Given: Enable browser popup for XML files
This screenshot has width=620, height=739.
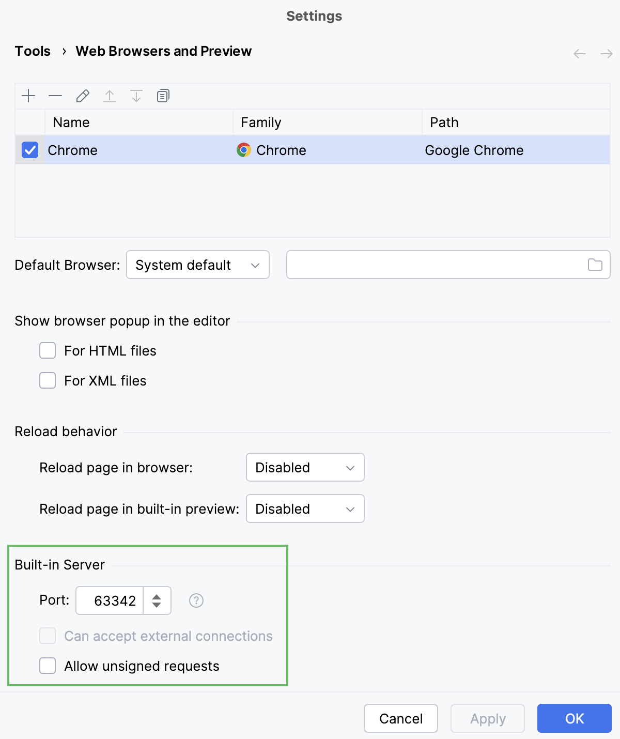Looking at the screenshot, I should tap(48, 381).
